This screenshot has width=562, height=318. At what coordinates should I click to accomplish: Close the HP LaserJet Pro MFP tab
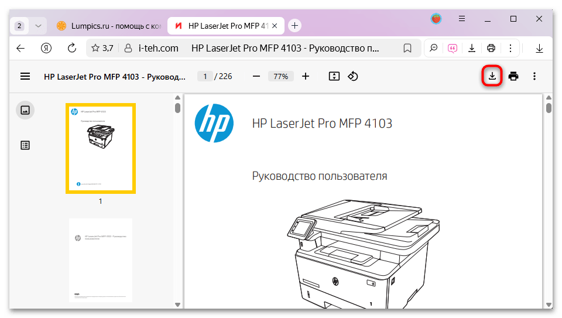click(275, 26)
